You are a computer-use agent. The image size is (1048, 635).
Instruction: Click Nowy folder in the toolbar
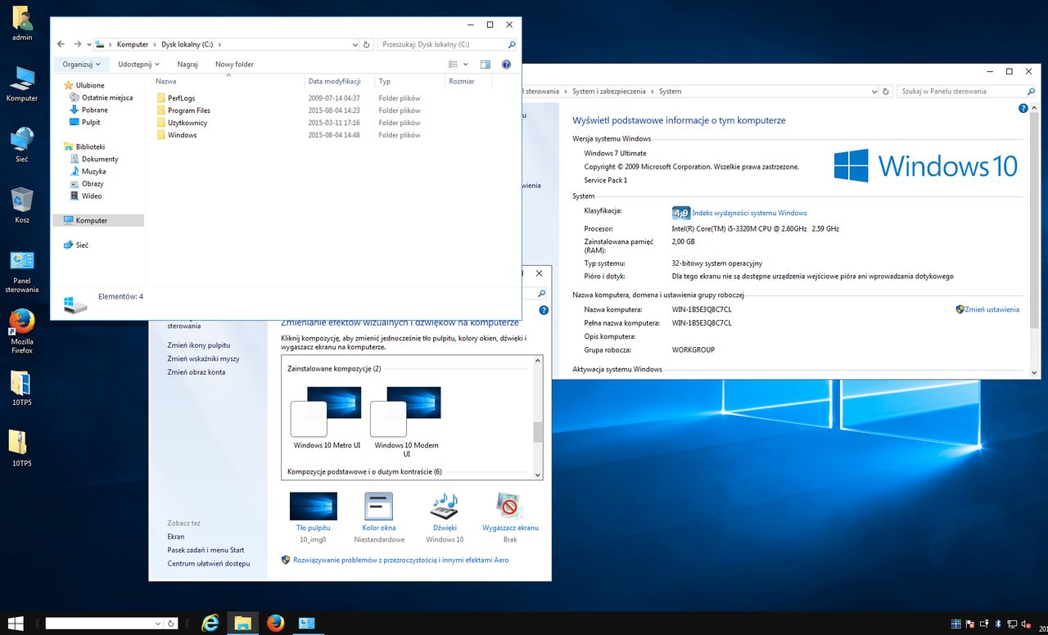[234, 64]
